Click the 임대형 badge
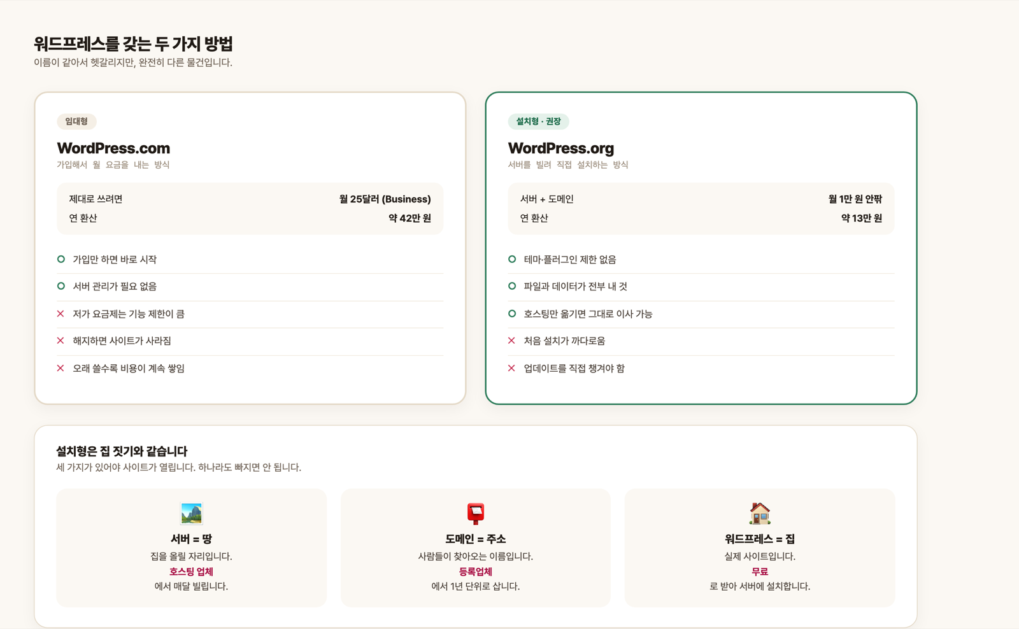The image size is (1019, 629). tap(76, 122)
